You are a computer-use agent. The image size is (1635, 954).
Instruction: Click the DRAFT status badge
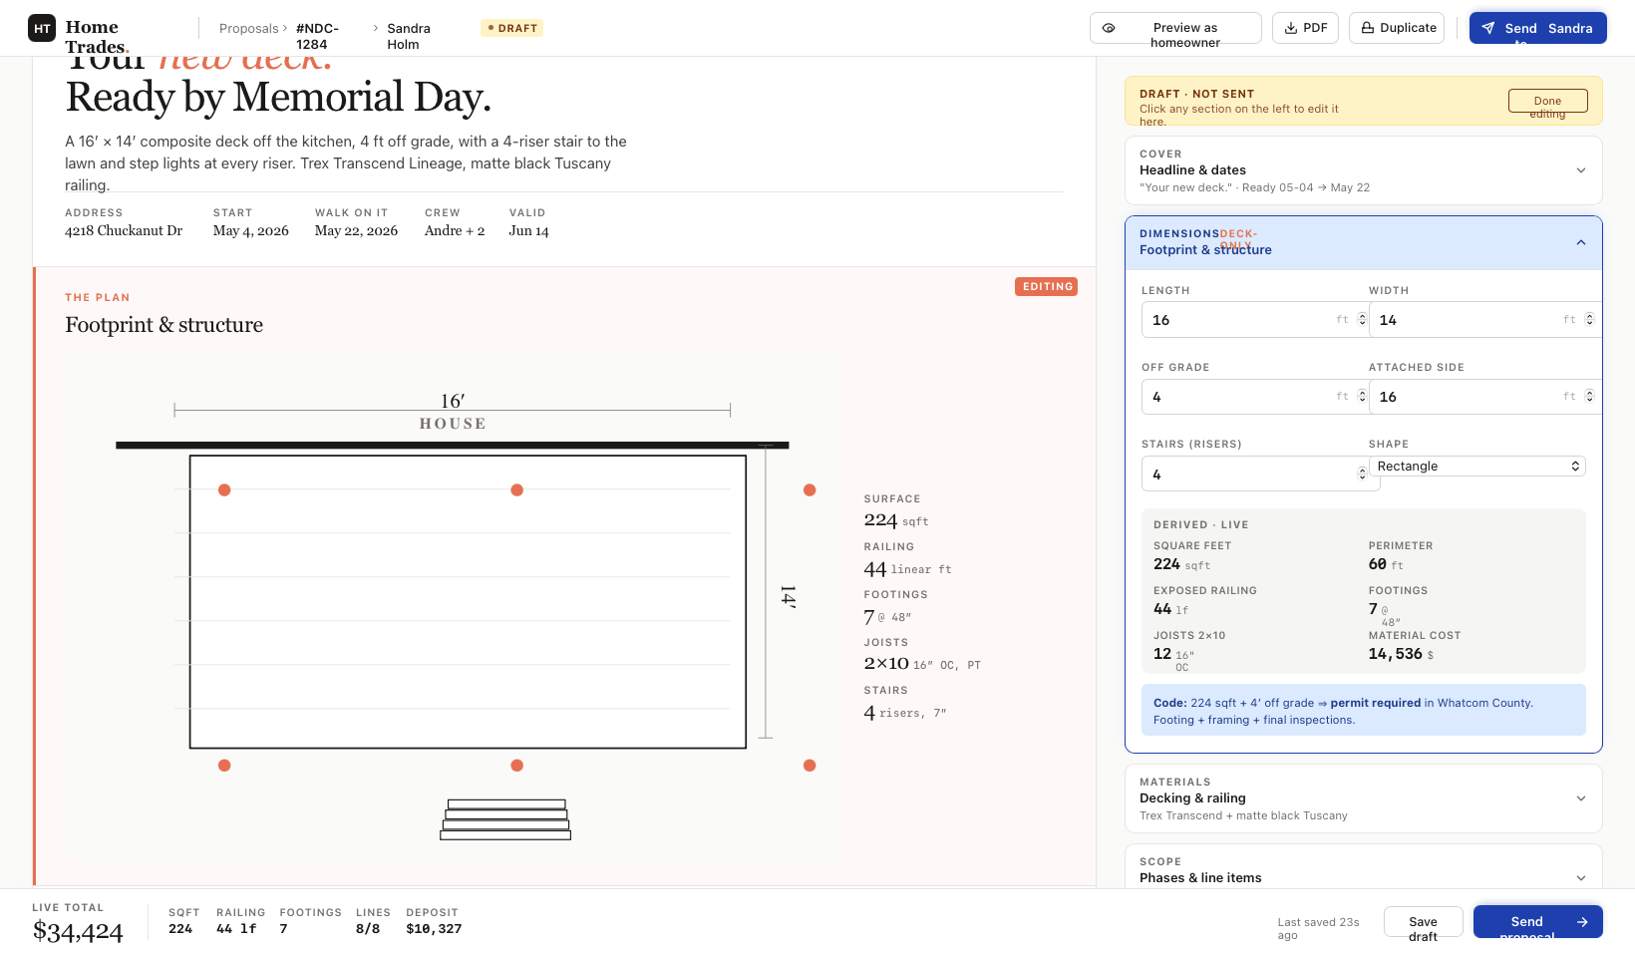[x=512, y=28]
